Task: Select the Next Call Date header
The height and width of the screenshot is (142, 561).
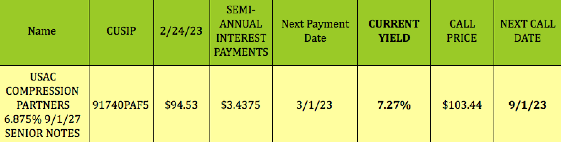Action: pyautogui.click(x=527, y=31)
